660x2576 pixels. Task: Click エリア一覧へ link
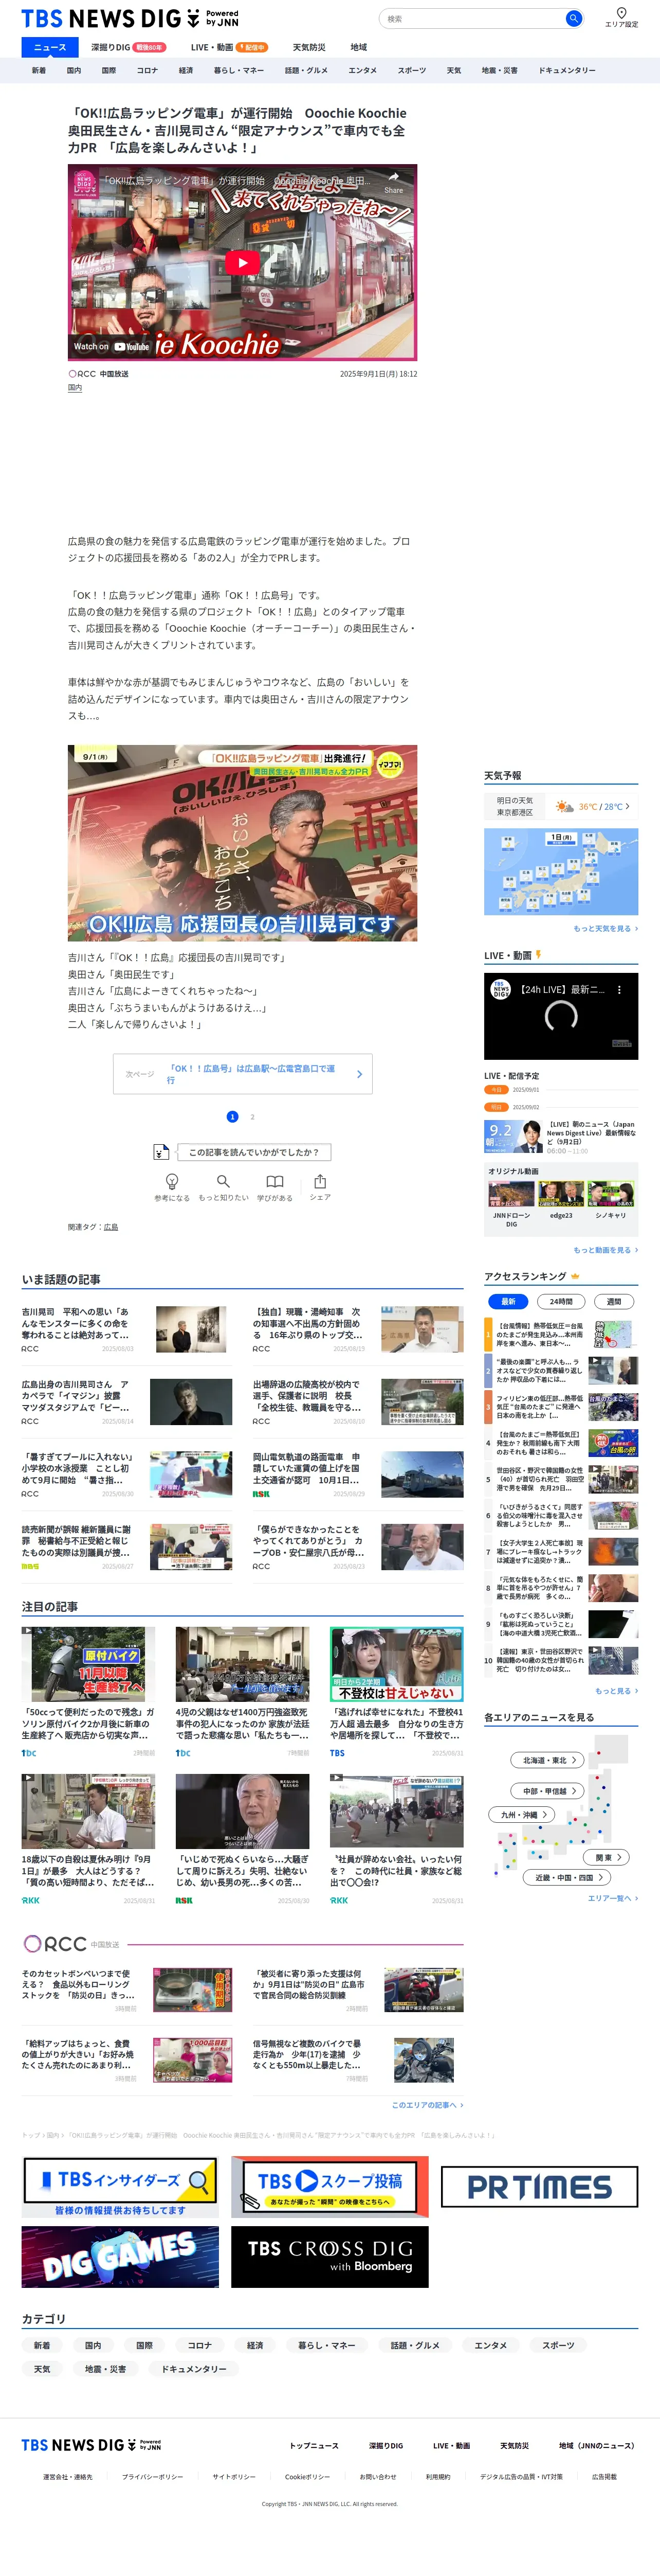pyautogui.click(x=613, y=1898)
